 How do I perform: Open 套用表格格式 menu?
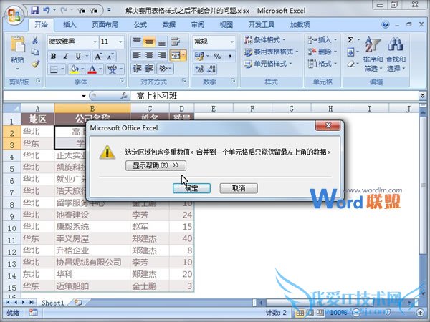(x=271, y=52)
